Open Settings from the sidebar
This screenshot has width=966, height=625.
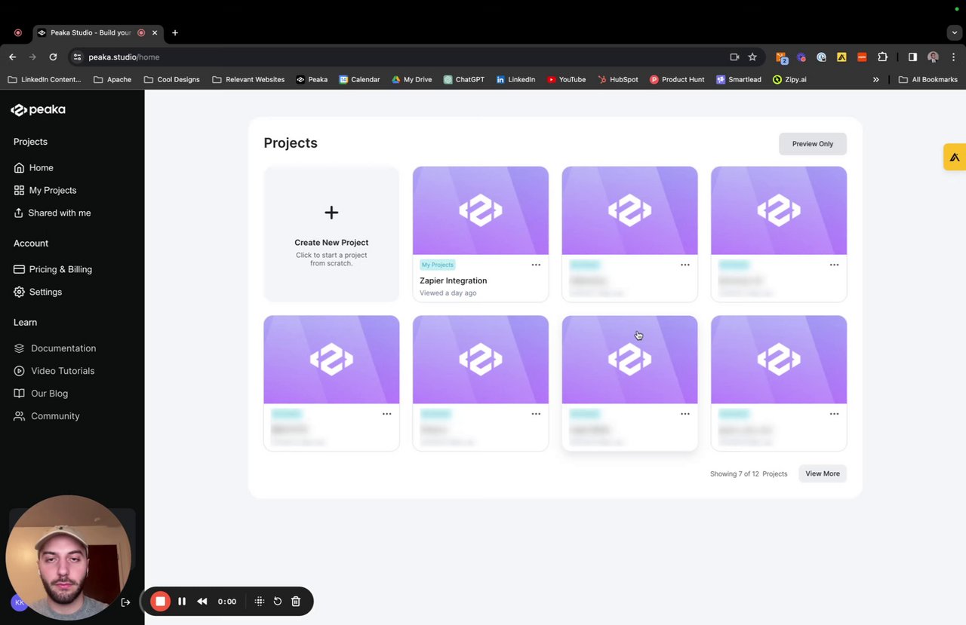38,292
